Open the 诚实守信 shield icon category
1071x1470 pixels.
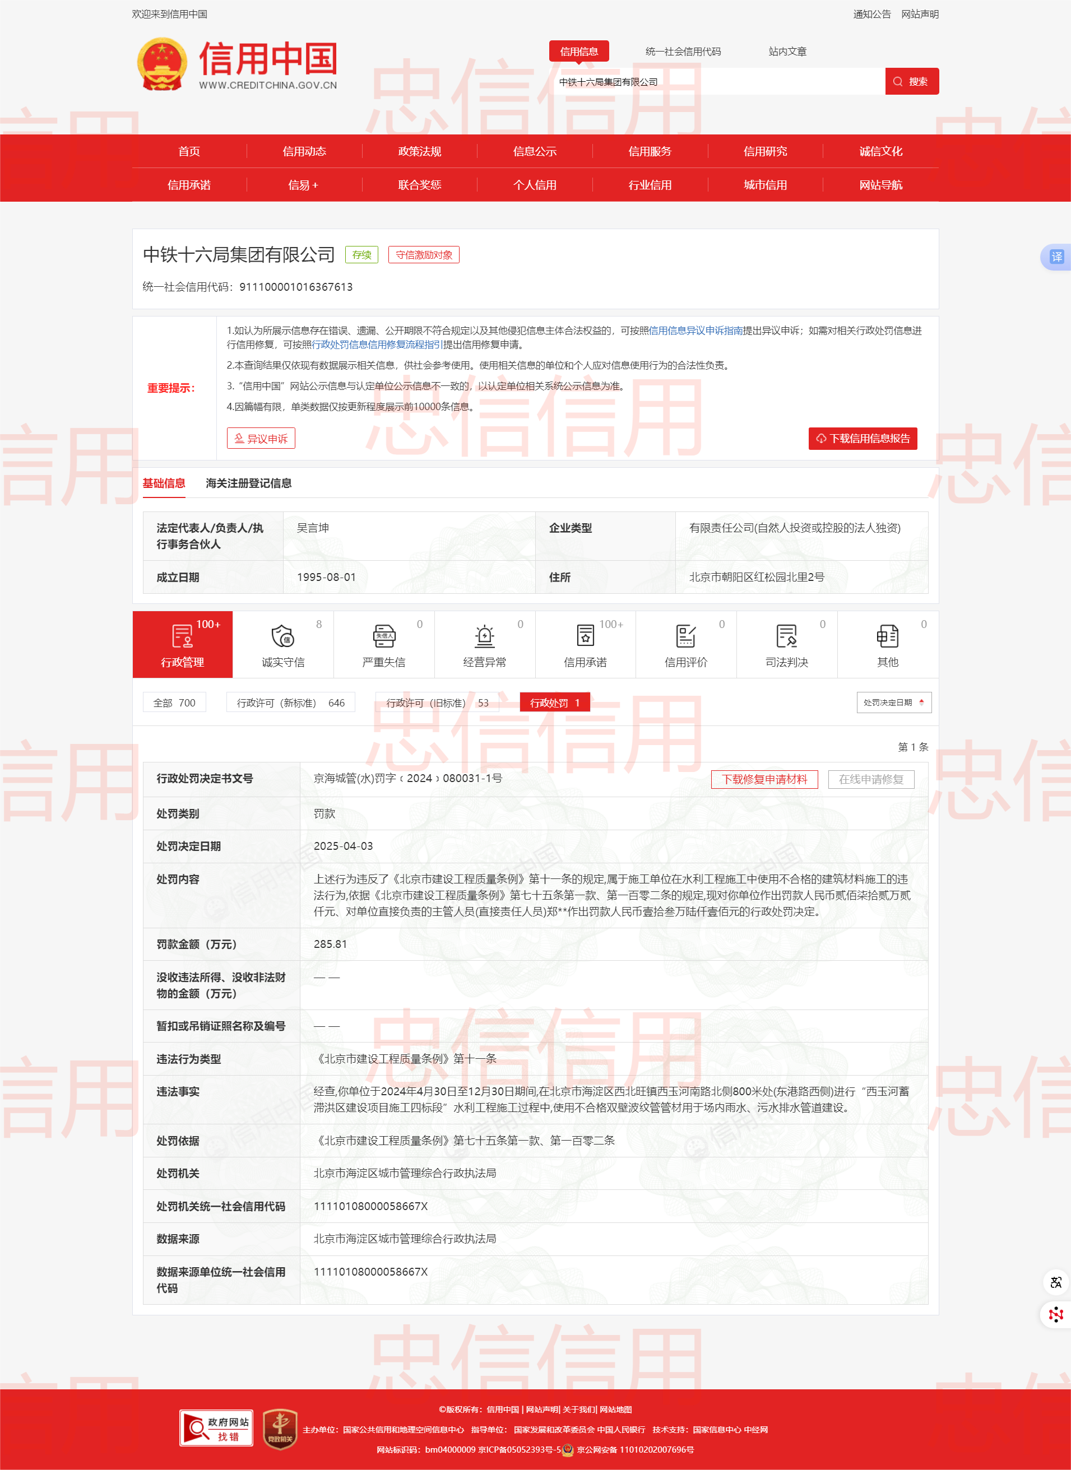tap(282, 637)
